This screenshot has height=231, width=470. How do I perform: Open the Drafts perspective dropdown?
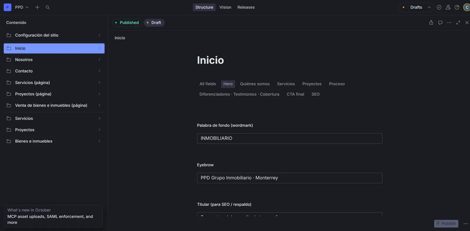416,7
